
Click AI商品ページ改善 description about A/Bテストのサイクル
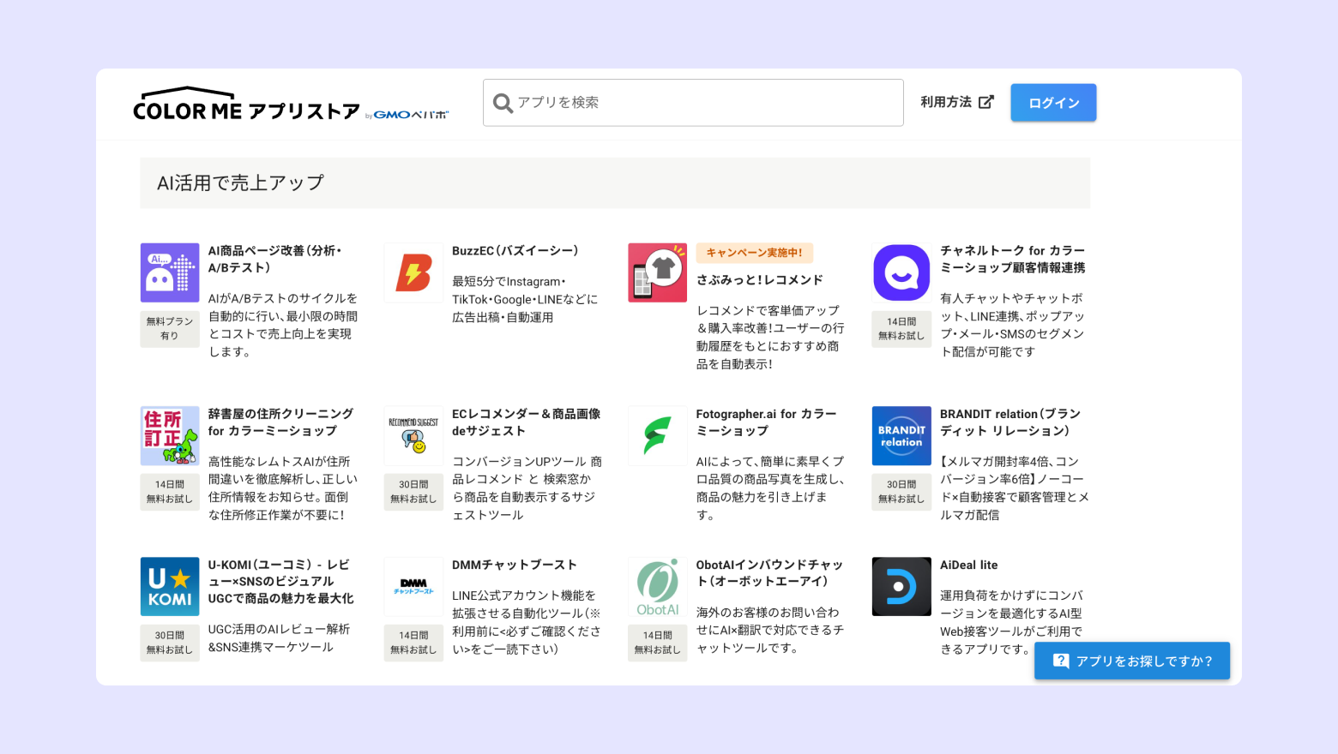point(283,325)
